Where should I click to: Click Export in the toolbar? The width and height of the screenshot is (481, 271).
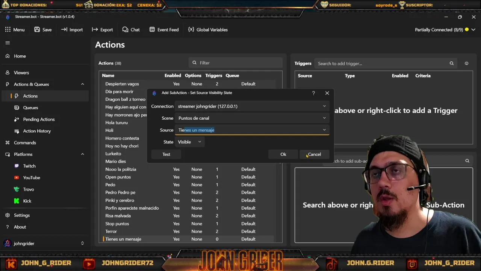102,29
